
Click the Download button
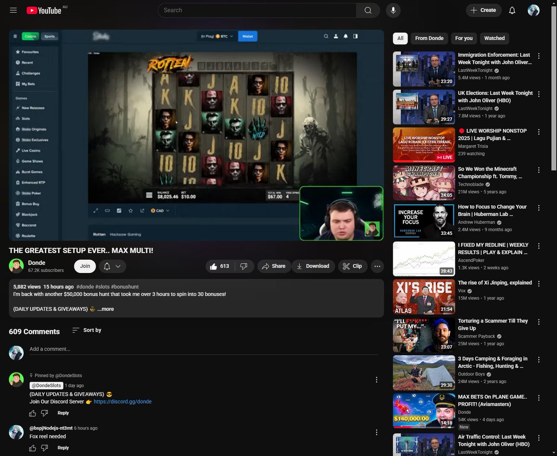pos(313,266)
